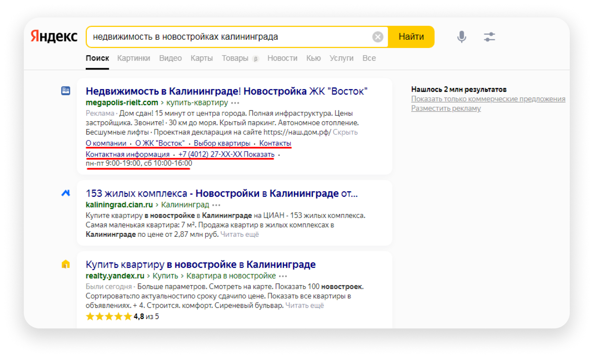Clear the search query with the X icon
This screenshot has width=592, height=357.
[378, 37]
